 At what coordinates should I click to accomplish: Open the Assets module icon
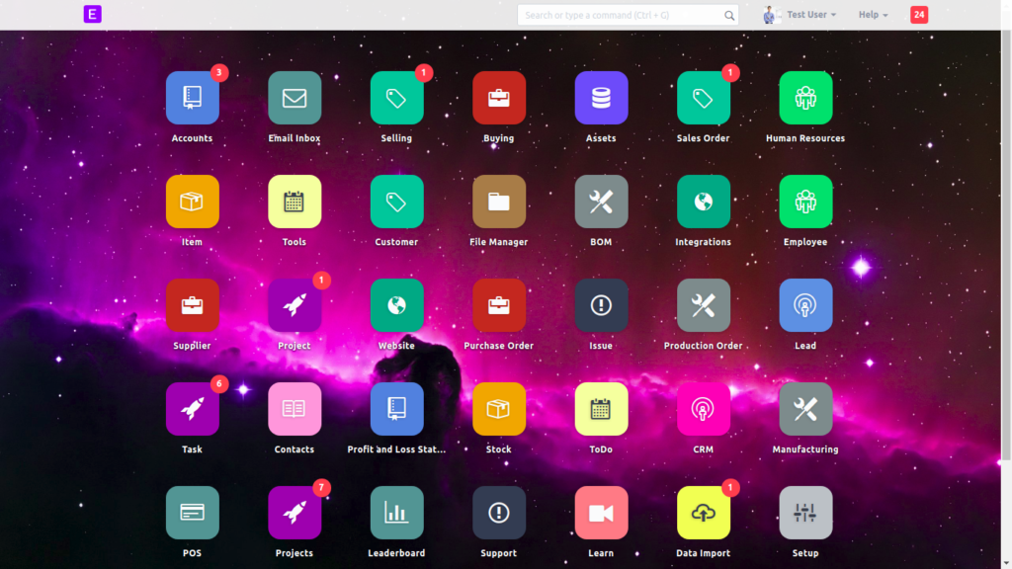click(x=601, y=98)
